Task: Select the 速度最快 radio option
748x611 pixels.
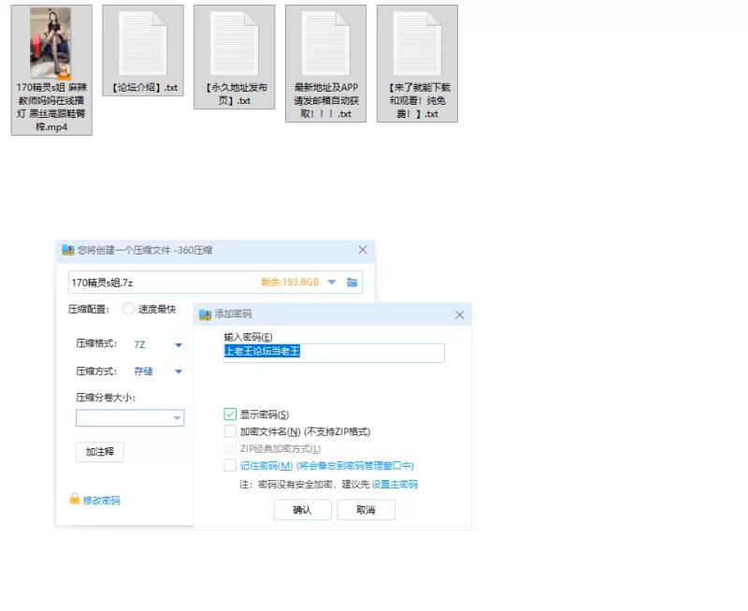Action: (x=128, y=309)
